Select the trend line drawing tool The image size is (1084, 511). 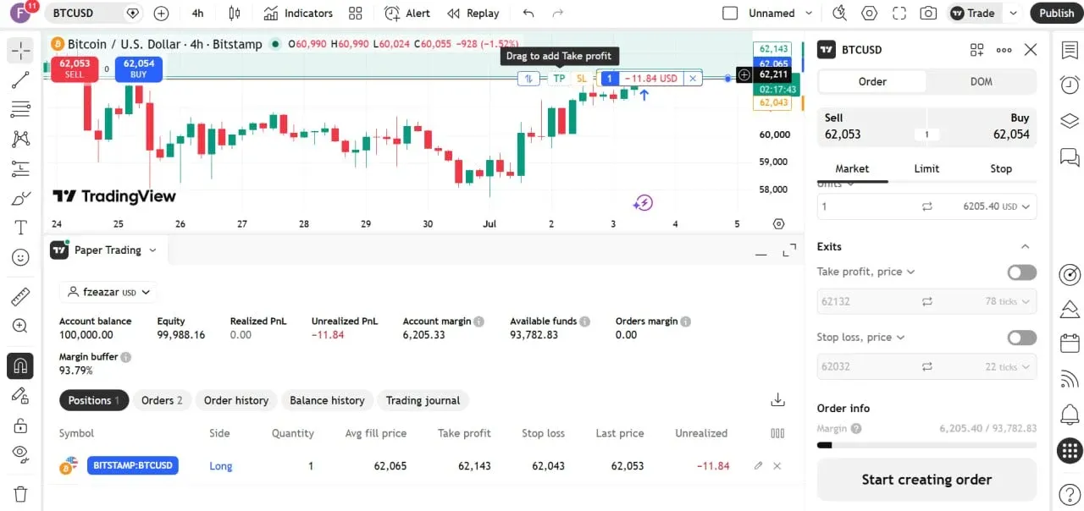pyautogui.click(x=20, y=80)
